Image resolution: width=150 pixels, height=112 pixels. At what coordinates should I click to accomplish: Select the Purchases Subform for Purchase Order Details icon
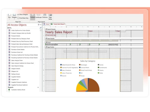click(x=9, y=55)
